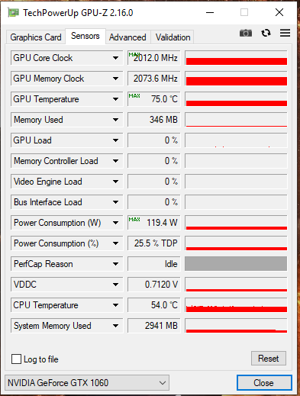Click the 75.0 °C temperature value field
Screen dimensions: 300x396
(x=154, y=99)
